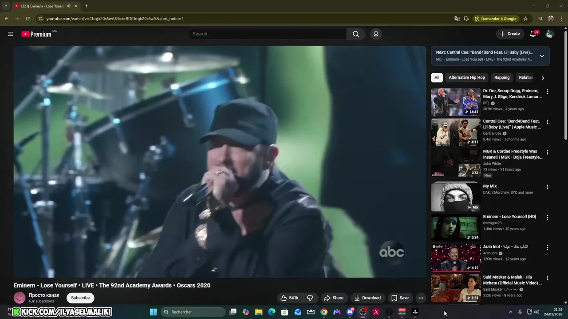
Task: Select the Related filter chip
Action: coord(526,78)
